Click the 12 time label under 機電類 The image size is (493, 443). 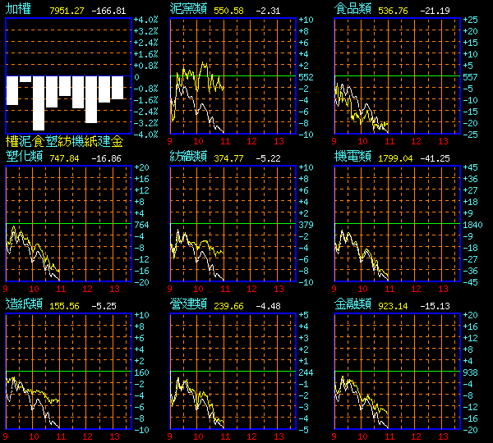[x=416, y=289]
